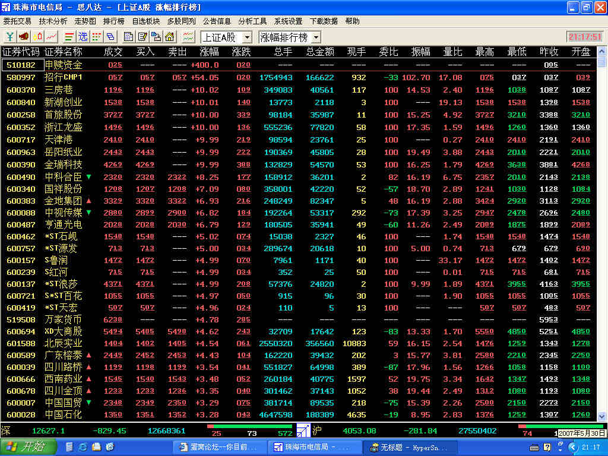Open the 委托交易 menu

coord(17,21)
